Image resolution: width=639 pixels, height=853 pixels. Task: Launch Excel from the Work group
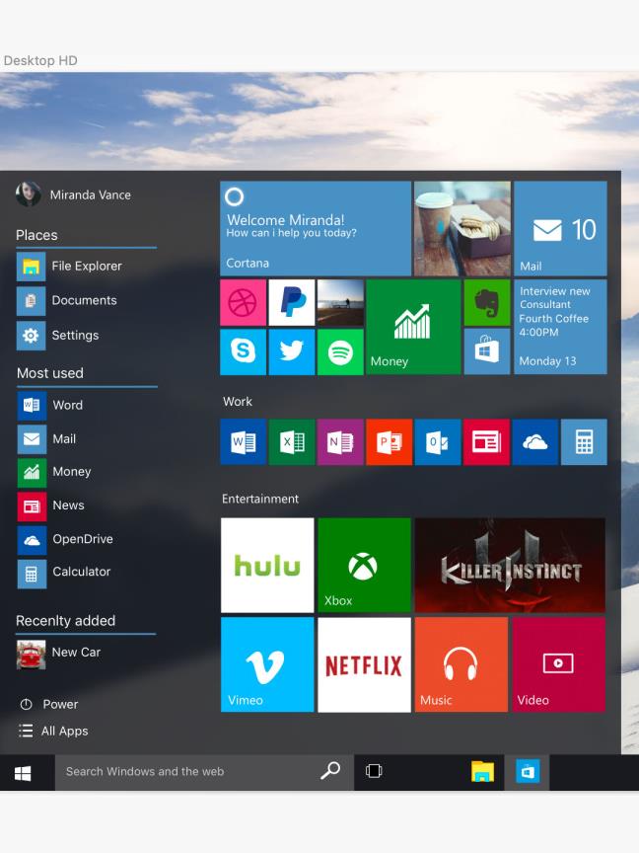coord(292,441)
